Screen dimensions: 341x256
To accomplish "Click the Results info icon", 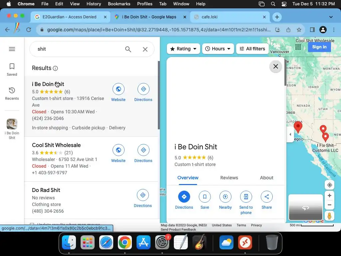I will click(x=56, y=68).
